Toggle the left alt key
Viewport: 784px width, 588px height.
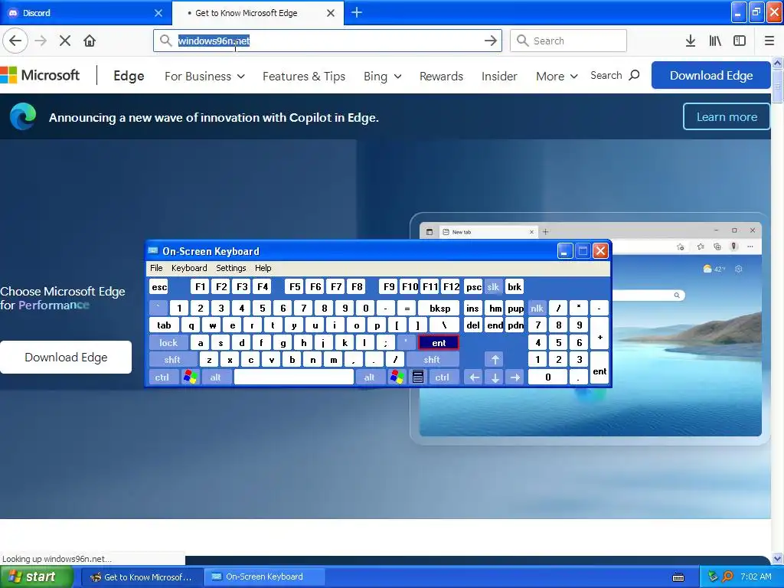coord(215,377)
